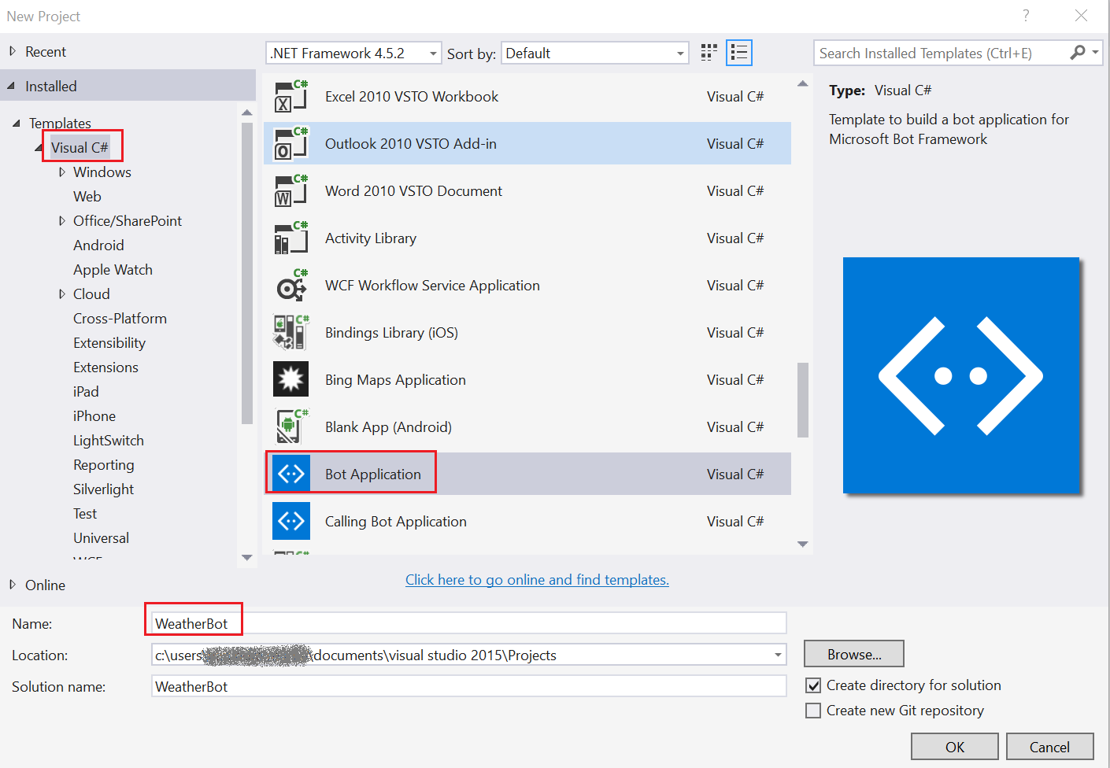The image size is (1110, 768).
Task: Confirm with the OK button
Action: tap(954, 747)
